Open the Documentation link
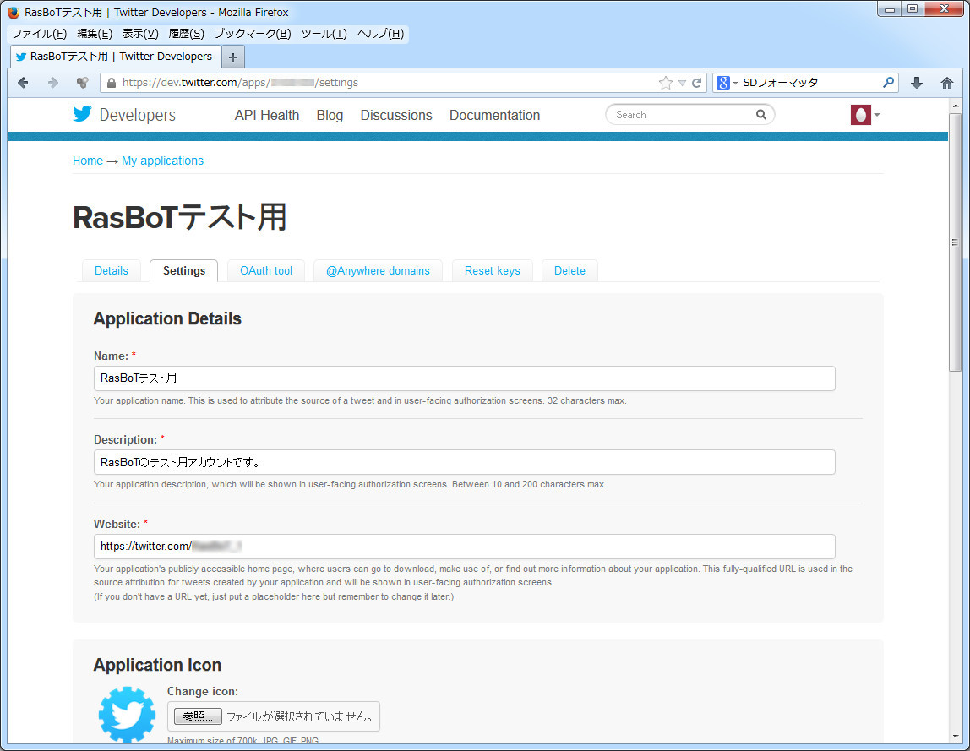970x751 pixels. (x=495, y=115)
